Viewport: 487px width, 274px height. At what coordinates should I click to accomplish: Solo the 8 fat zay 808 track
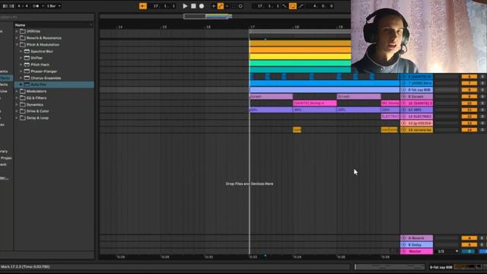(482, 90)
